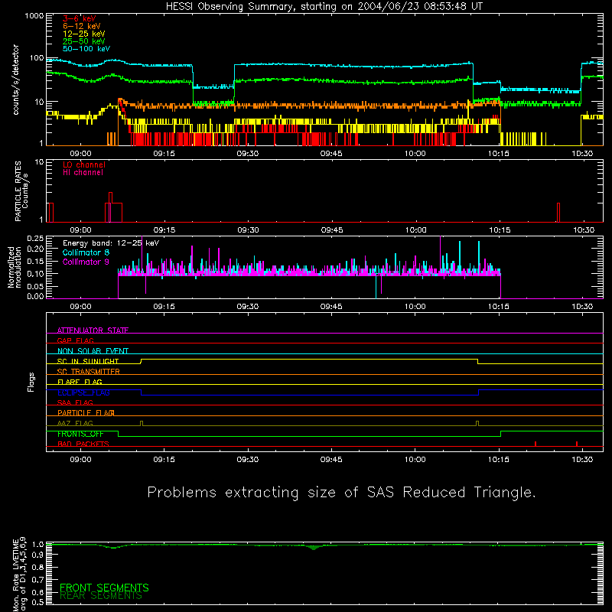Select the red 3-6 keV legend label
The width and height of the screenshot is (612, 612).
tap(80, 18)
